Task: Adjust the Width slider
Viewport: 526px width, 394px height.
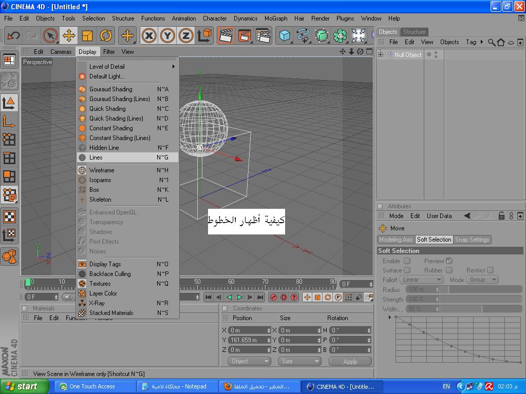Action: [x=481, y=308]
